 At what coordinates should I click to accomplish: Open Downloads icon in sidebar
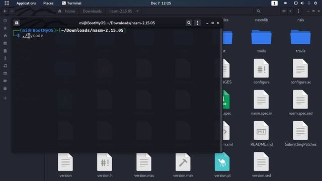pyautogui.click(x=5, y=58)
